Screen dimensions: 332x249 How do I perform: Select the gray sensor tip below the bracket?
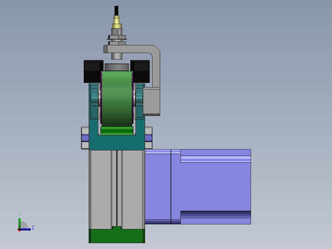click(x=117, y=56)
